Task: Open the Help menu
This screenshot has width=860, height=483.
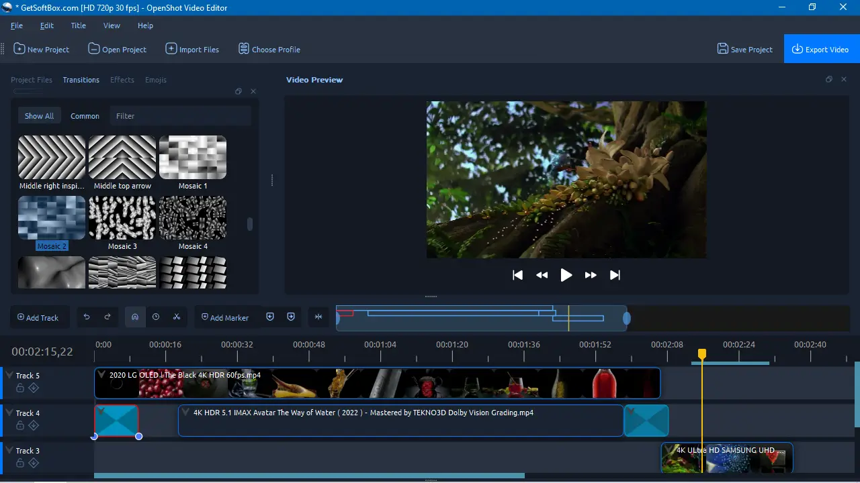Action: tap(145, 25)
